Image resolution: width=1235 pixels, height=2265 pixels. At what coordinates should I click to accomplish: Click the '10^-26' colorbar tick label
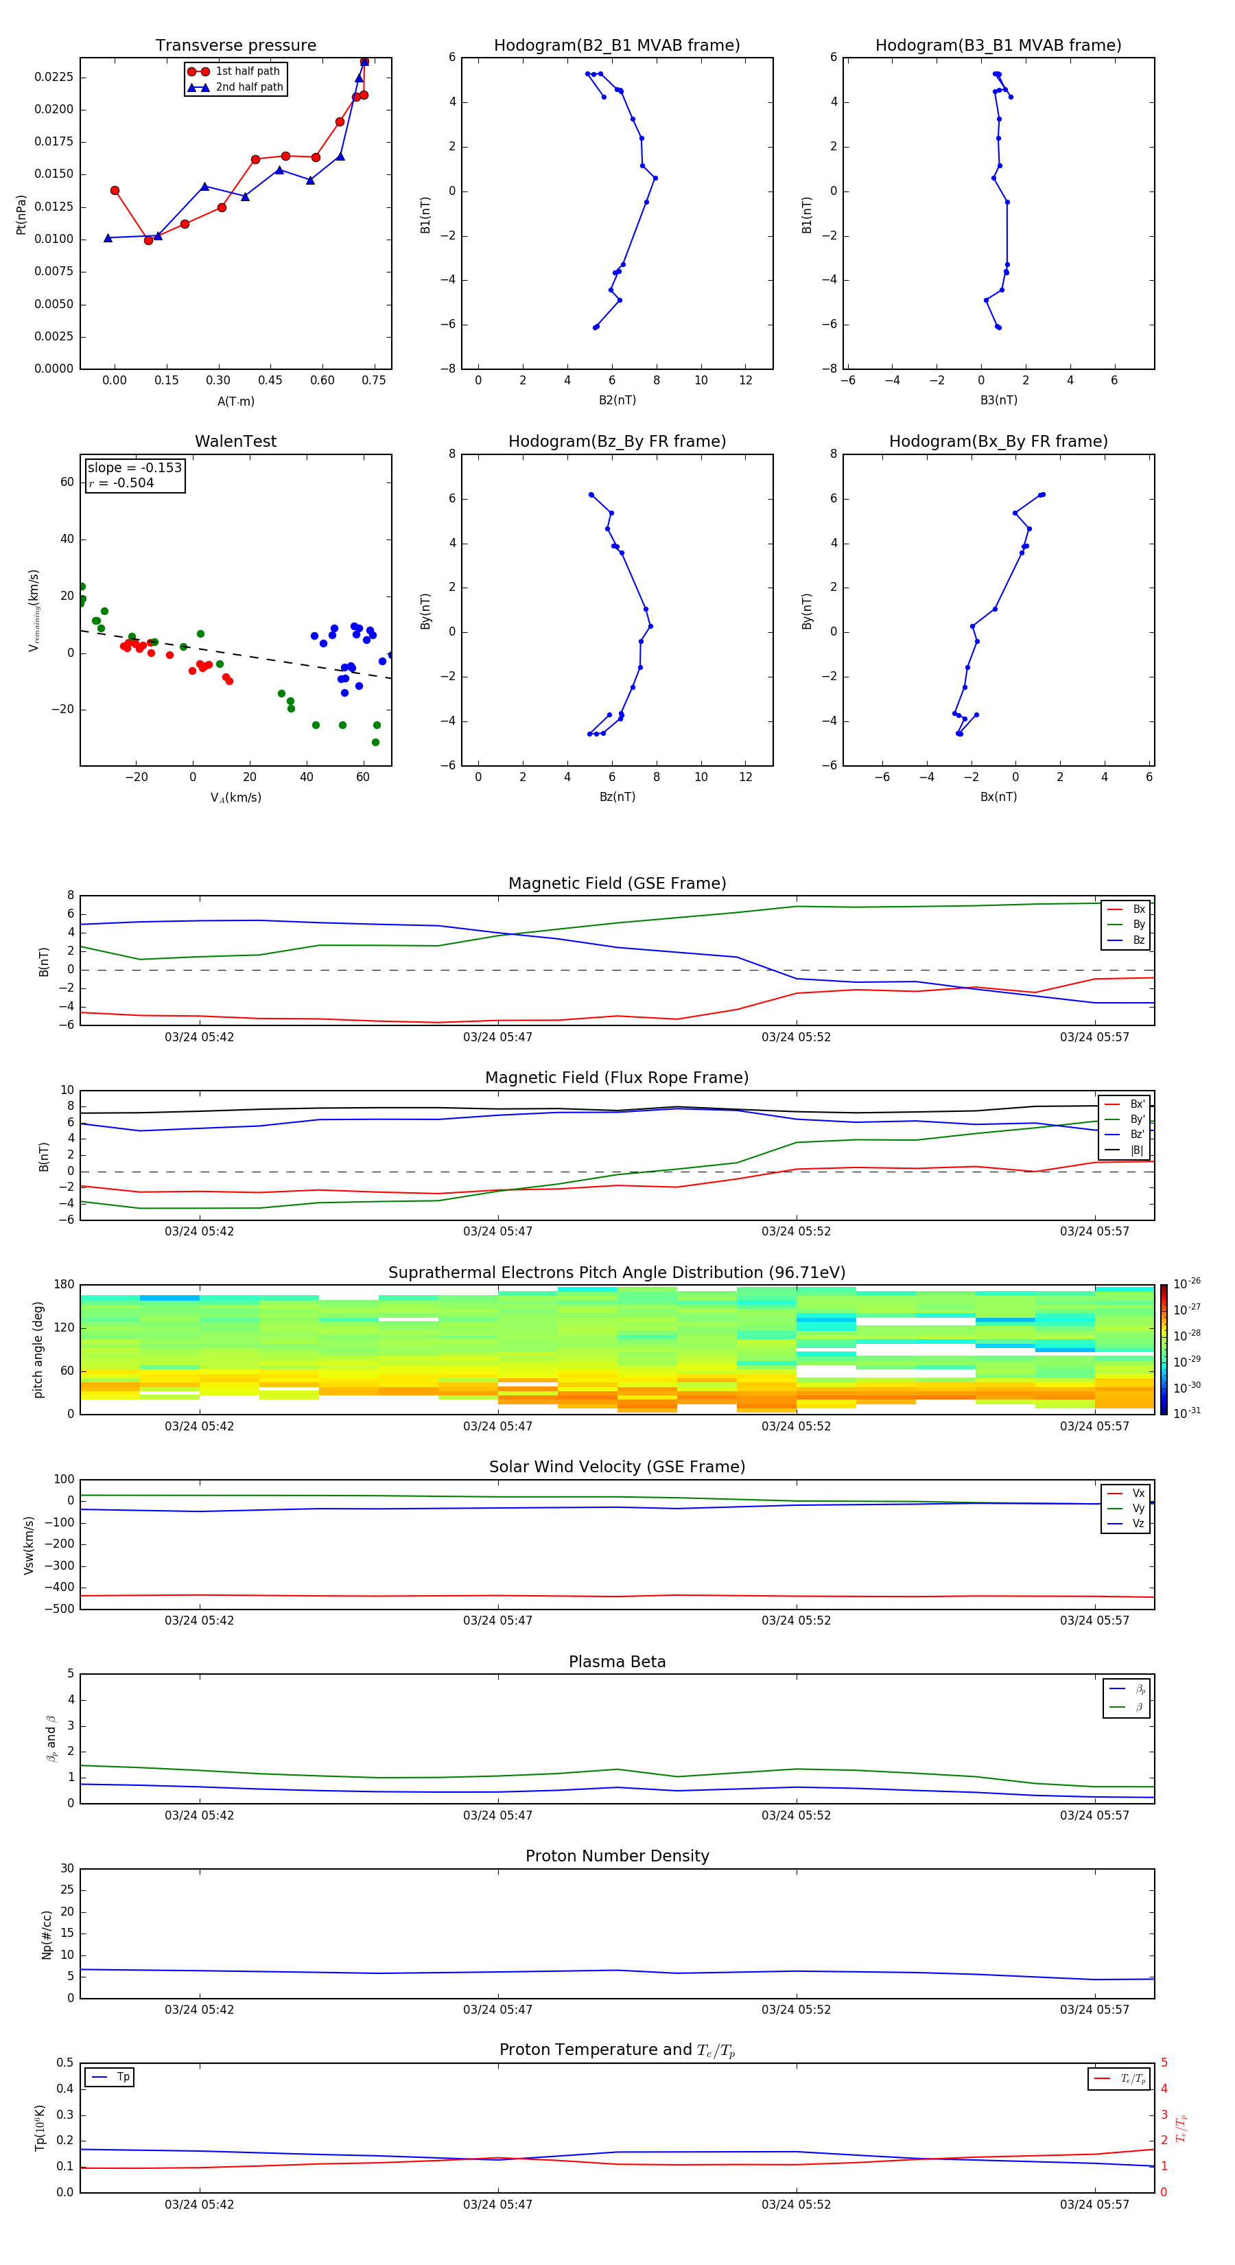pyautogui.click(x=1187, y=1283)
